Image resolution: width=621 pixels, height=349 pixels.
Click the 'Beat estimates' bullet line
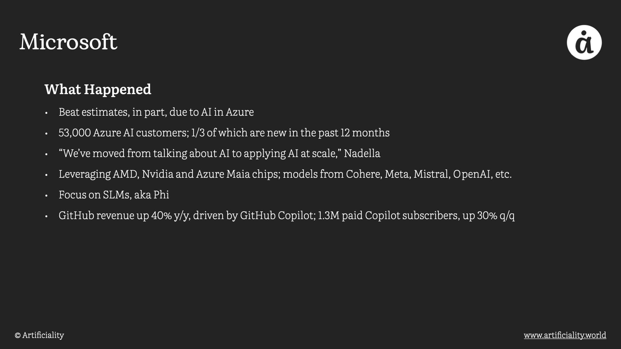(x=156, y=112)
